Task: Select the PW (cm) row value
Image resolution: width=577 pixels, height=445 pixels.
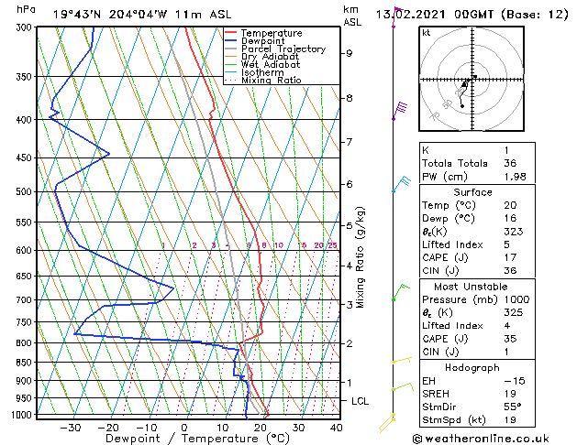Action: 516,177
